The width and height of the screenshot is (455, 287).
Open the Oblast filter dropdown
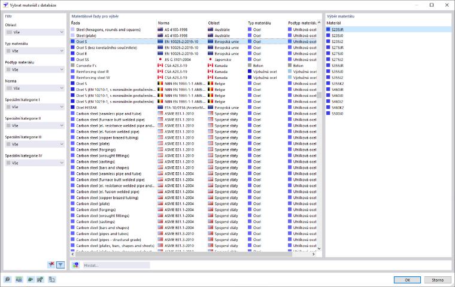coord(35,32)
